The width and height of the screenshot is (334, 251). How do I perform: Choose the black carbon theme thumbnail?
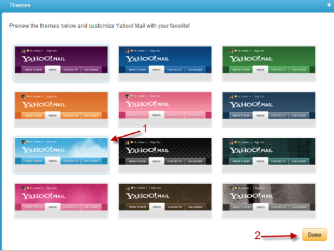coord(165,155)
